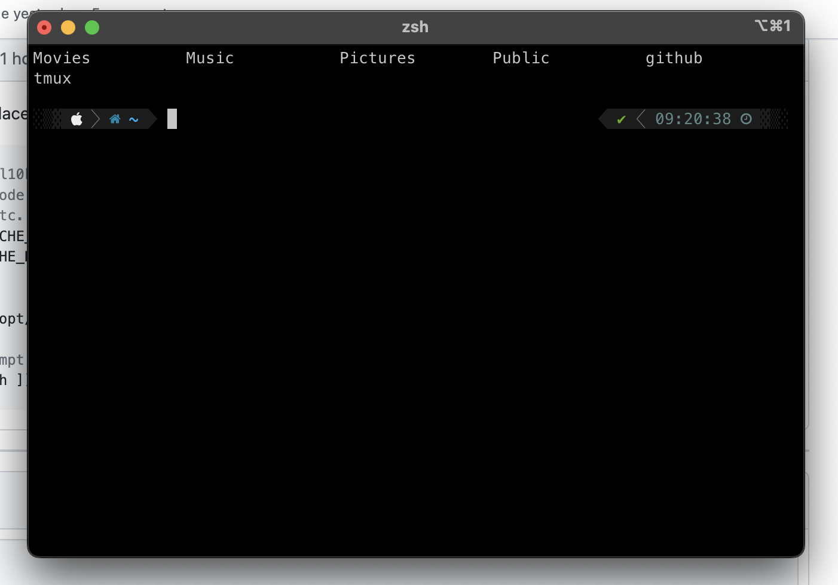
Task: Click the clock icon beside the timestamp
Action: (745, 119)
